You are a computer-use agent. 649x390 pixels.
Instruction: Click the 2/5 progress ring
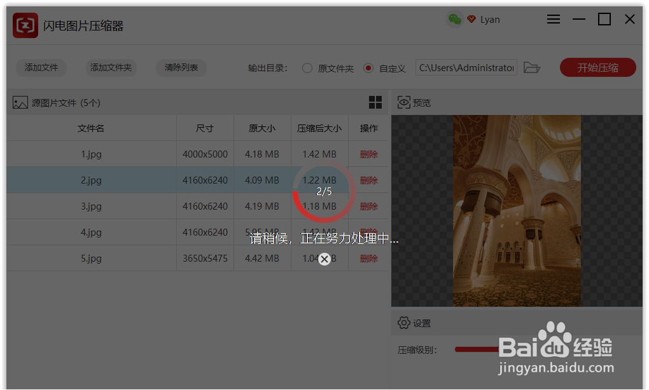click(x=324, y=192)
